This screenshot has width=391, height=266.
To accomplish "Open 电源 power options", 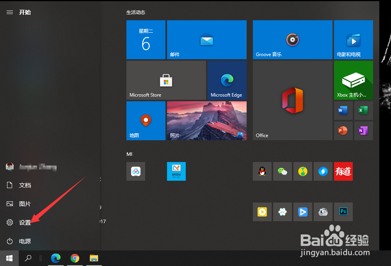I will 50,241.
